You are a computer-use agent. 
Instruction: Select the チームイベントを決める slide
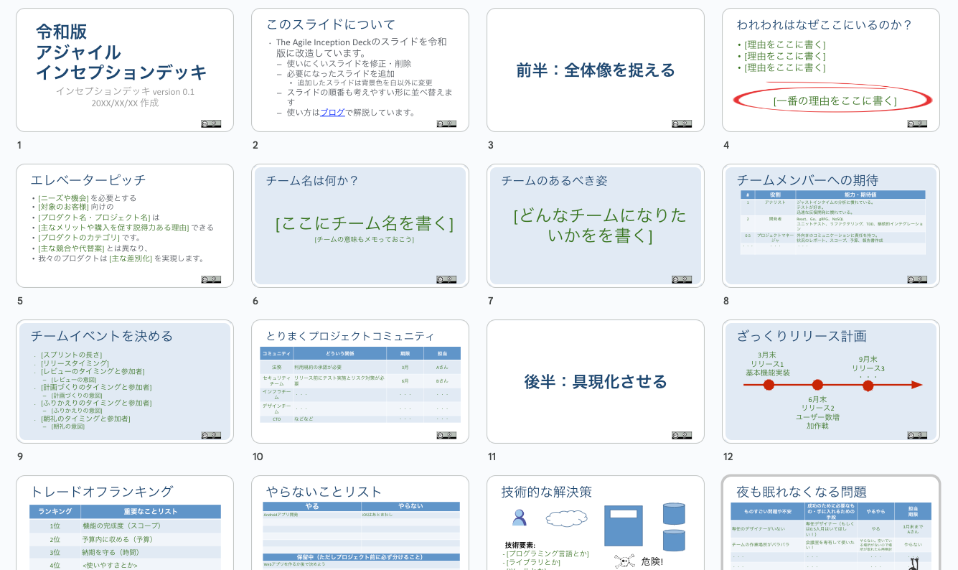point(124,381)
